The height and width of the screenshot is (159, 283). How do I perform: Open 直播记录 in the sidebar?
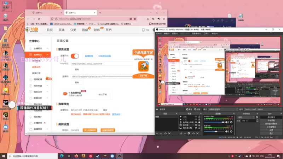tap(36, 73)
